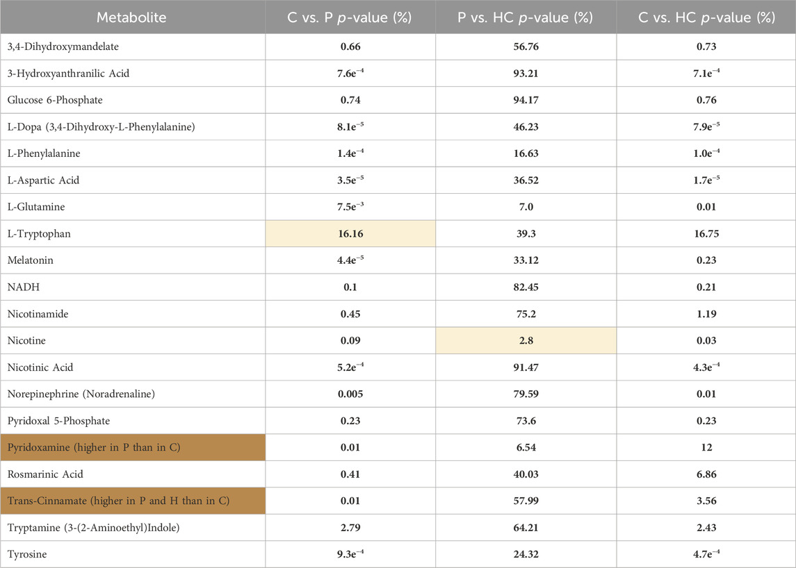
Task: Click the Norepinephrine (Noradrenaline) label
Action: (x=81, y=394)
